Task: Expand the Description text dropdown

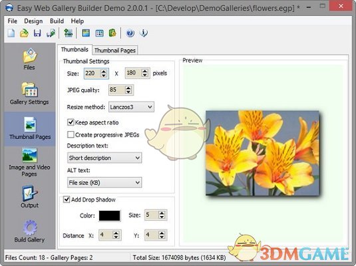Action: click(104, 158)
